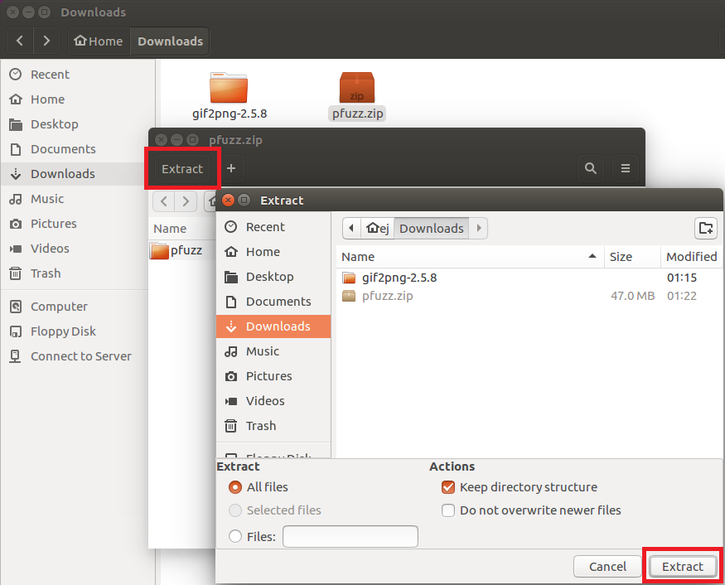Select the All files radio button
This screenshot has height=585, width=725.
pyautogui.click(x=235, y=487)
